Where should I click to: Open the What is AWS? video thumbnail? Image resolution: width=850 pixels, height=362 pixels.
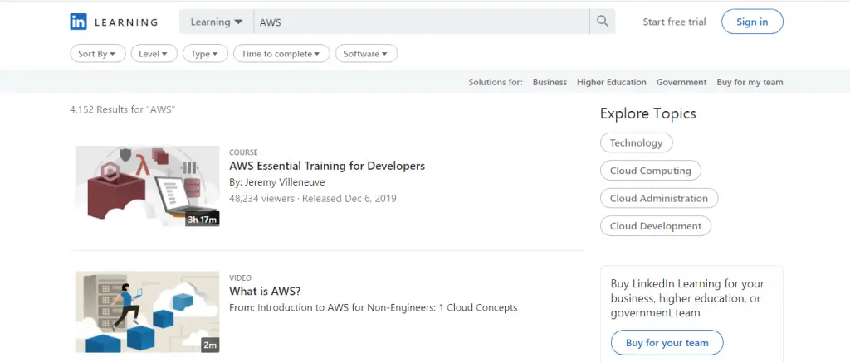click(148, 311)
